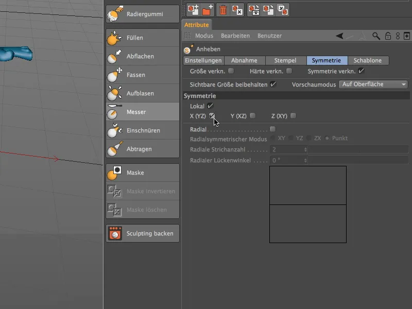The height and width of the screenshot is (309, 412).
Task: Open the Modus menu
Action: (x=204, y=36)
